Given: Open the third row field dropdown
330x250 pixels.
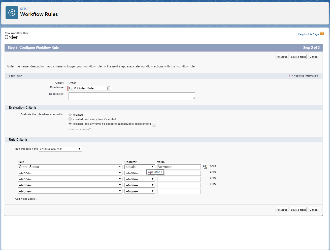Looking at the screenshot, I should (70, 179).
